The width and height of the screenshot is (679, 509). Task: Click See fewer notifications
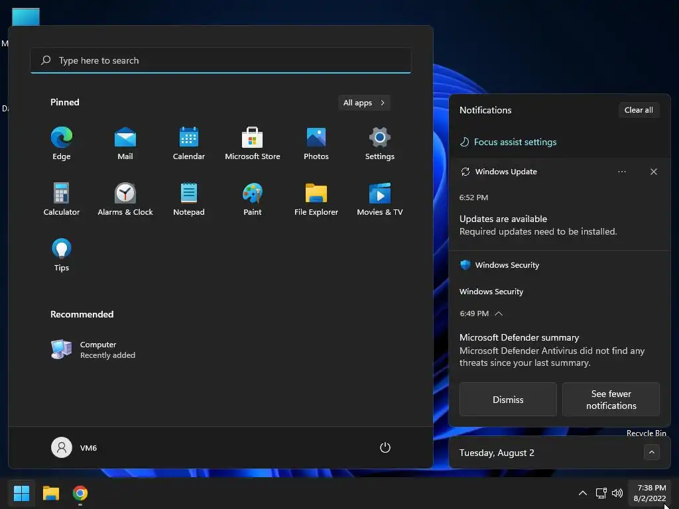611,400
